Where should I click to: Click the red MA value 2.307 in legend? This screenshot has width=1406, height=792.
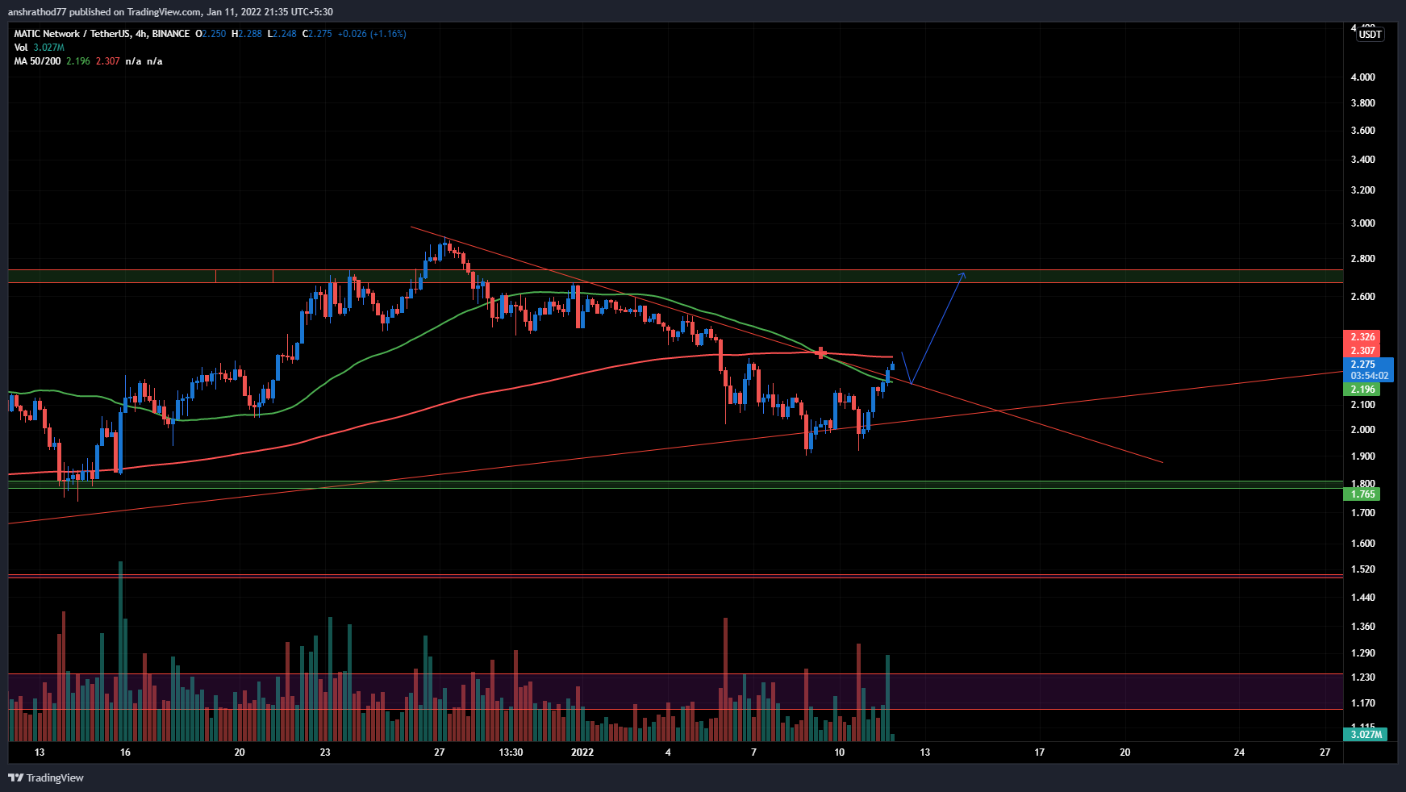[108, 61]
